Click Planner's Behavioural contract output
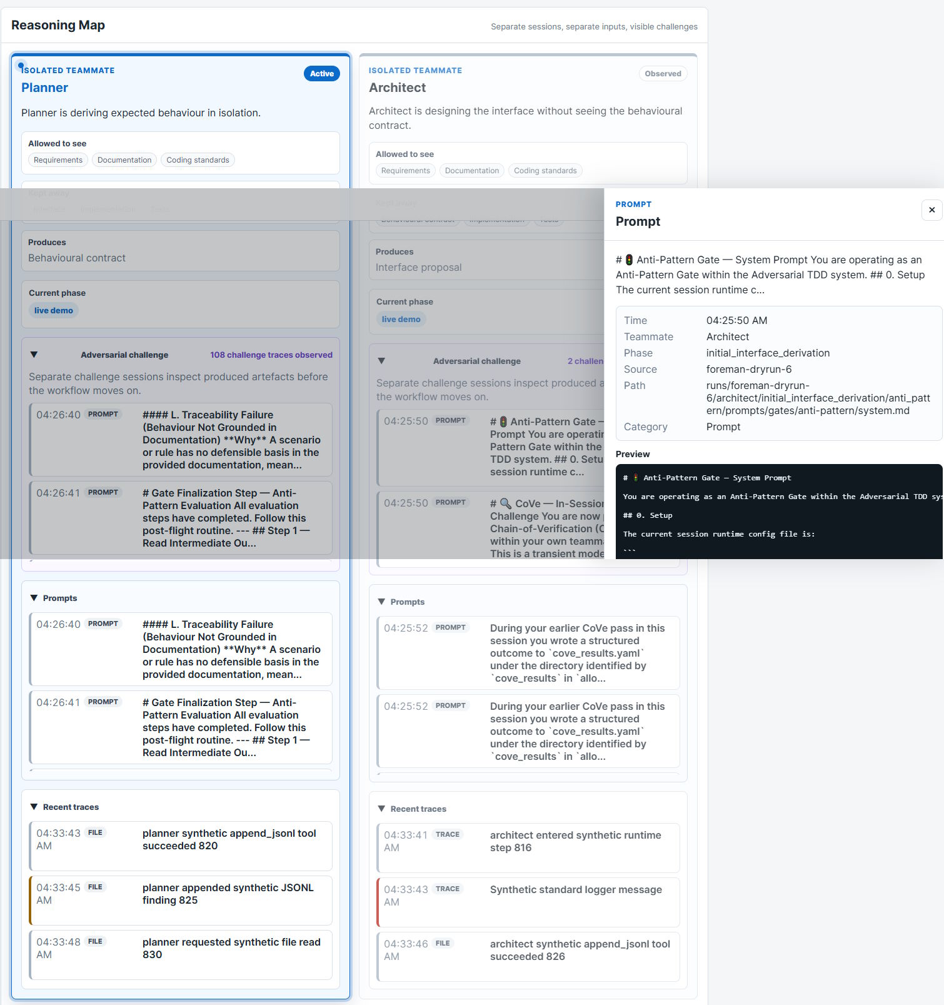 point(77,258)
